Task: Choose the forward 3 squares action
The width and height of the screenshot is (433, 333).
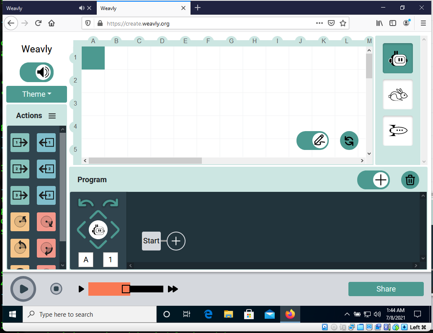Action: (x=20, y=195)
